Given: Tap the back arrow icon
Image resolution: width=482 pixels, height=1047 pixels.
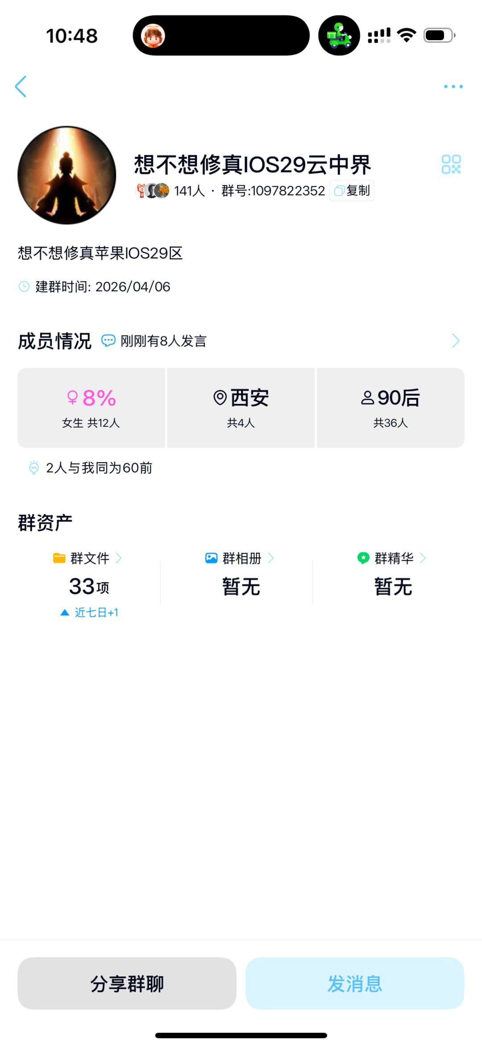Looking at the screenshot, I should tap(21, 86).
